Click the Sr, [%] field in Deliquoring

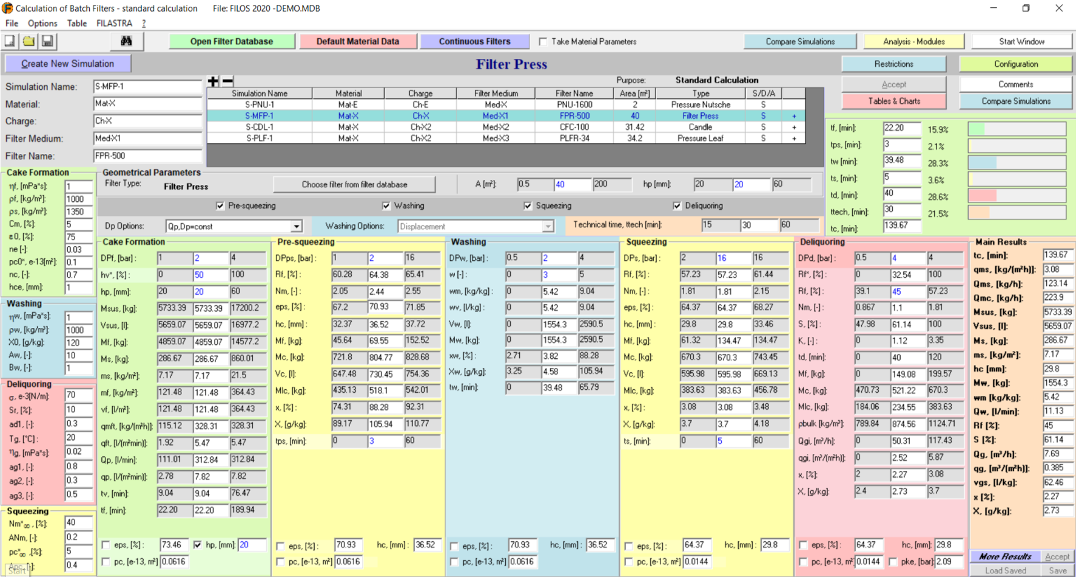click(79, 410)
